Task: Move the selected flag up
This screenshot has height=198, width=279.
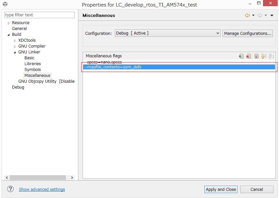Action: [264, 56]
